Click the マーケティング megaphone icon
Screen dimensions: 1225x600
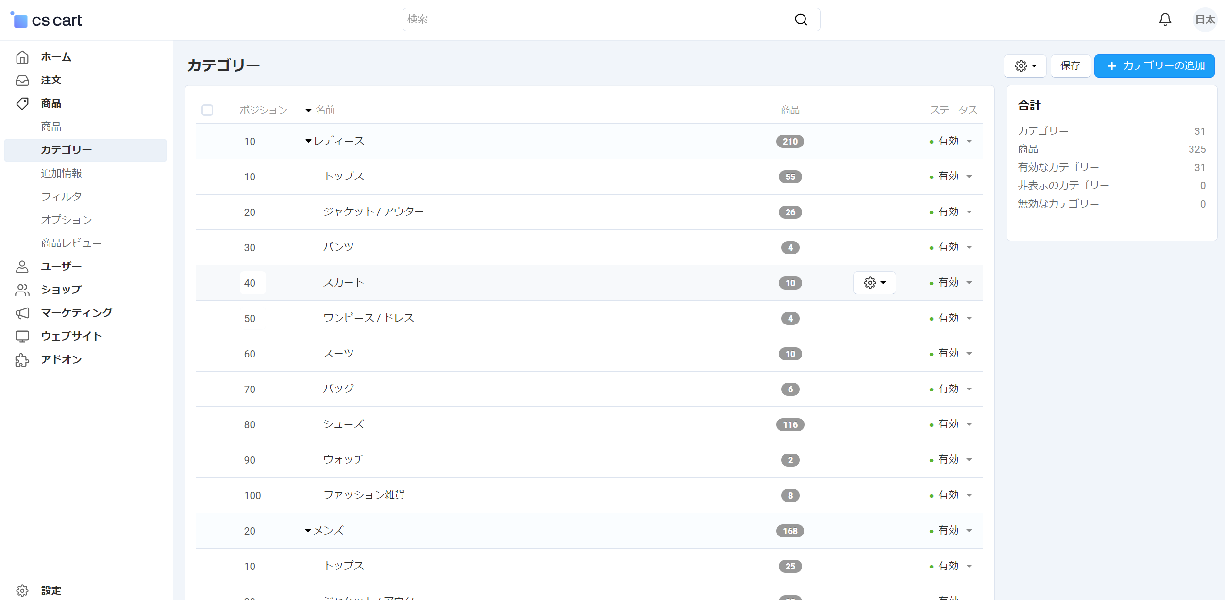[22, 313]
